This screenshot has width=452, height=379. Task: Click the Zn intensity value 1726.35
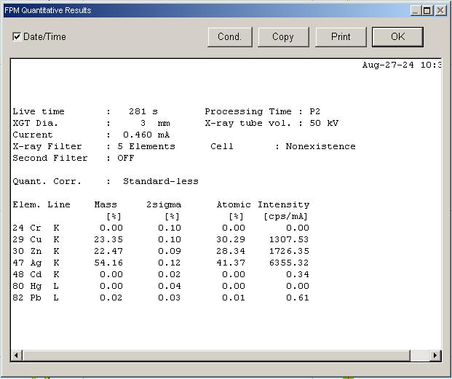(x=289, y=251)
